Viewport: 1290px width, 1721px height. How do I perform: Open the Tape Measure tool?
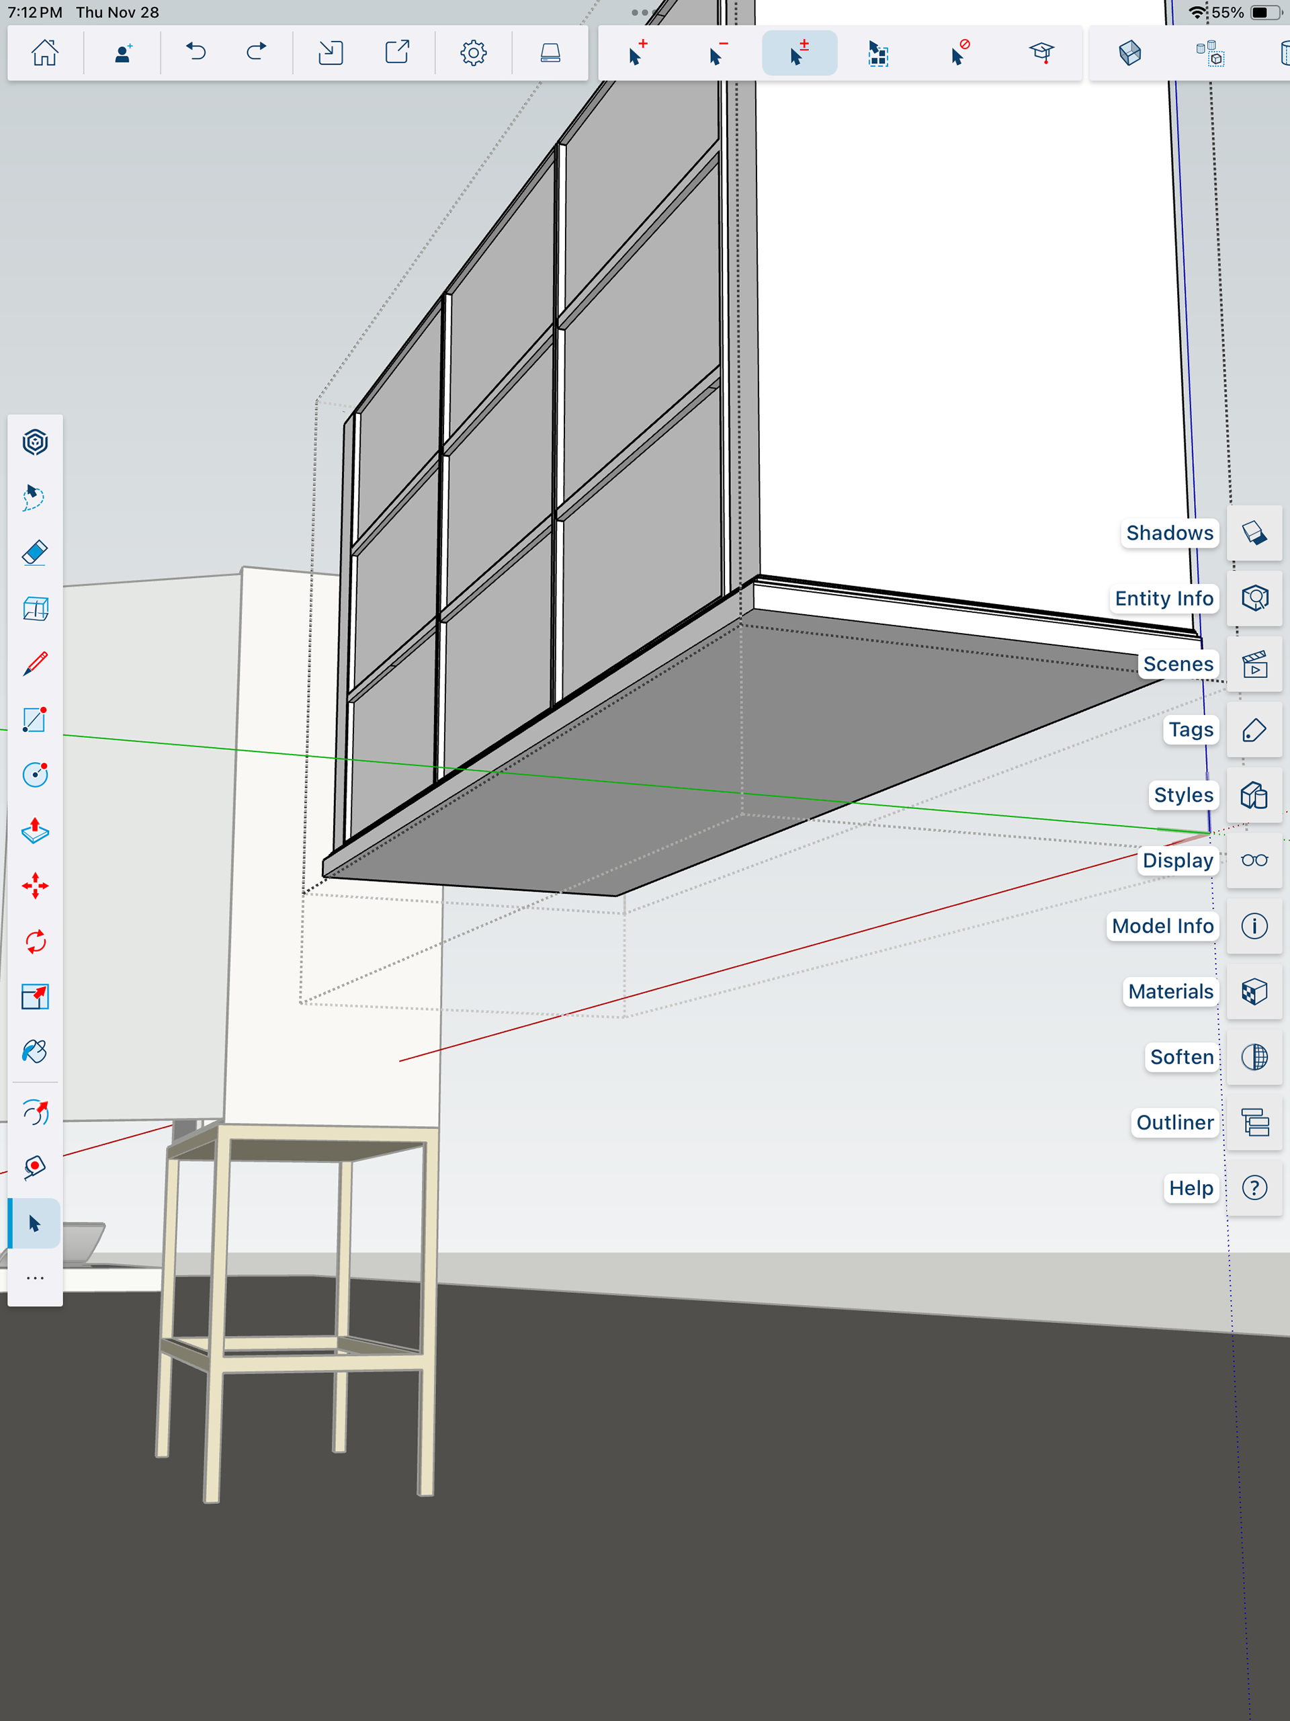point(35,1167)
